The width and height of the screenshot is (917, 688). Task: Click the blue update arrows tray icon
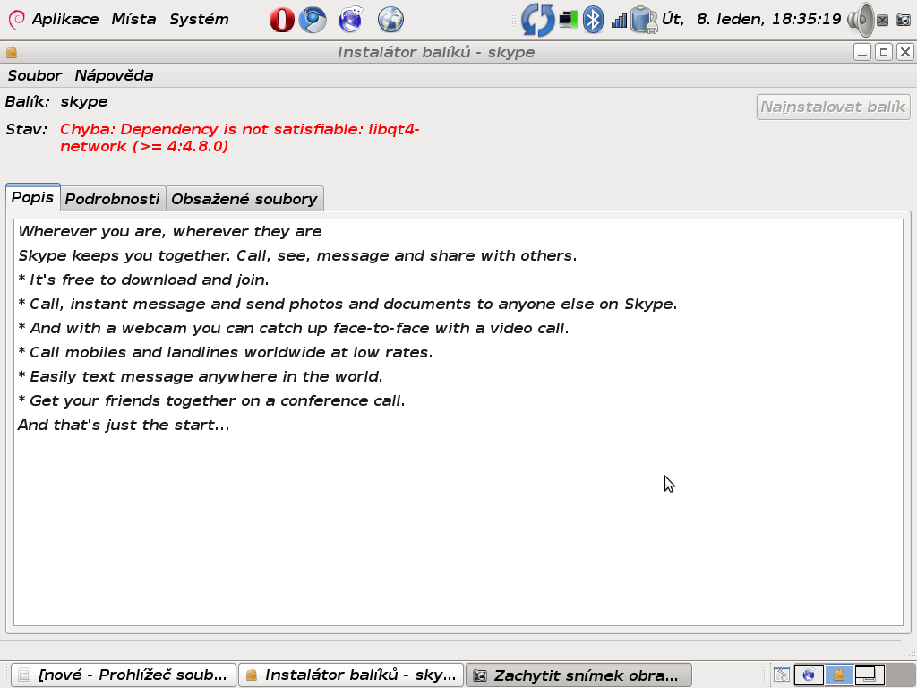tap(537, 20)
